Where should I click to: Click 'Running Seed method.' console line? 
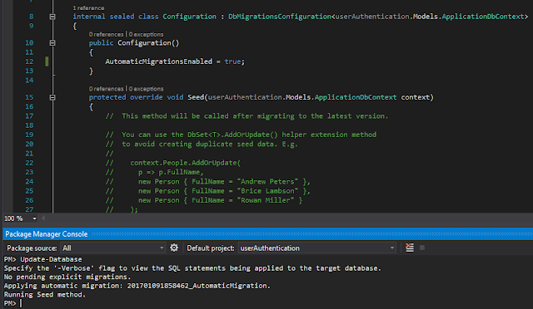pos(44,294)
